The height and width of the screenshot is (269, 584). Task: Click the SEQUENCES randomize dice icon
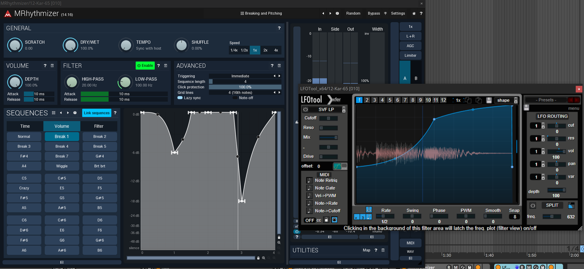click(75, 113)
